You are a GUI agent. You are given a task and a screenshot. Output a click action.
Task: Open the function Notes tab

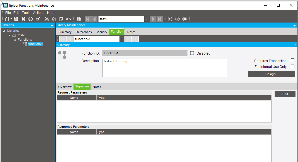[97, 87]
